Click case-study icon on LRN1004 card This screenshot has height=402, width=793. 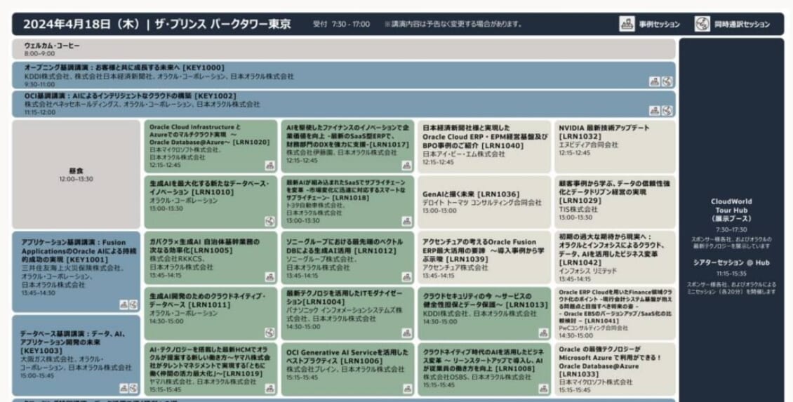(406, 333)
